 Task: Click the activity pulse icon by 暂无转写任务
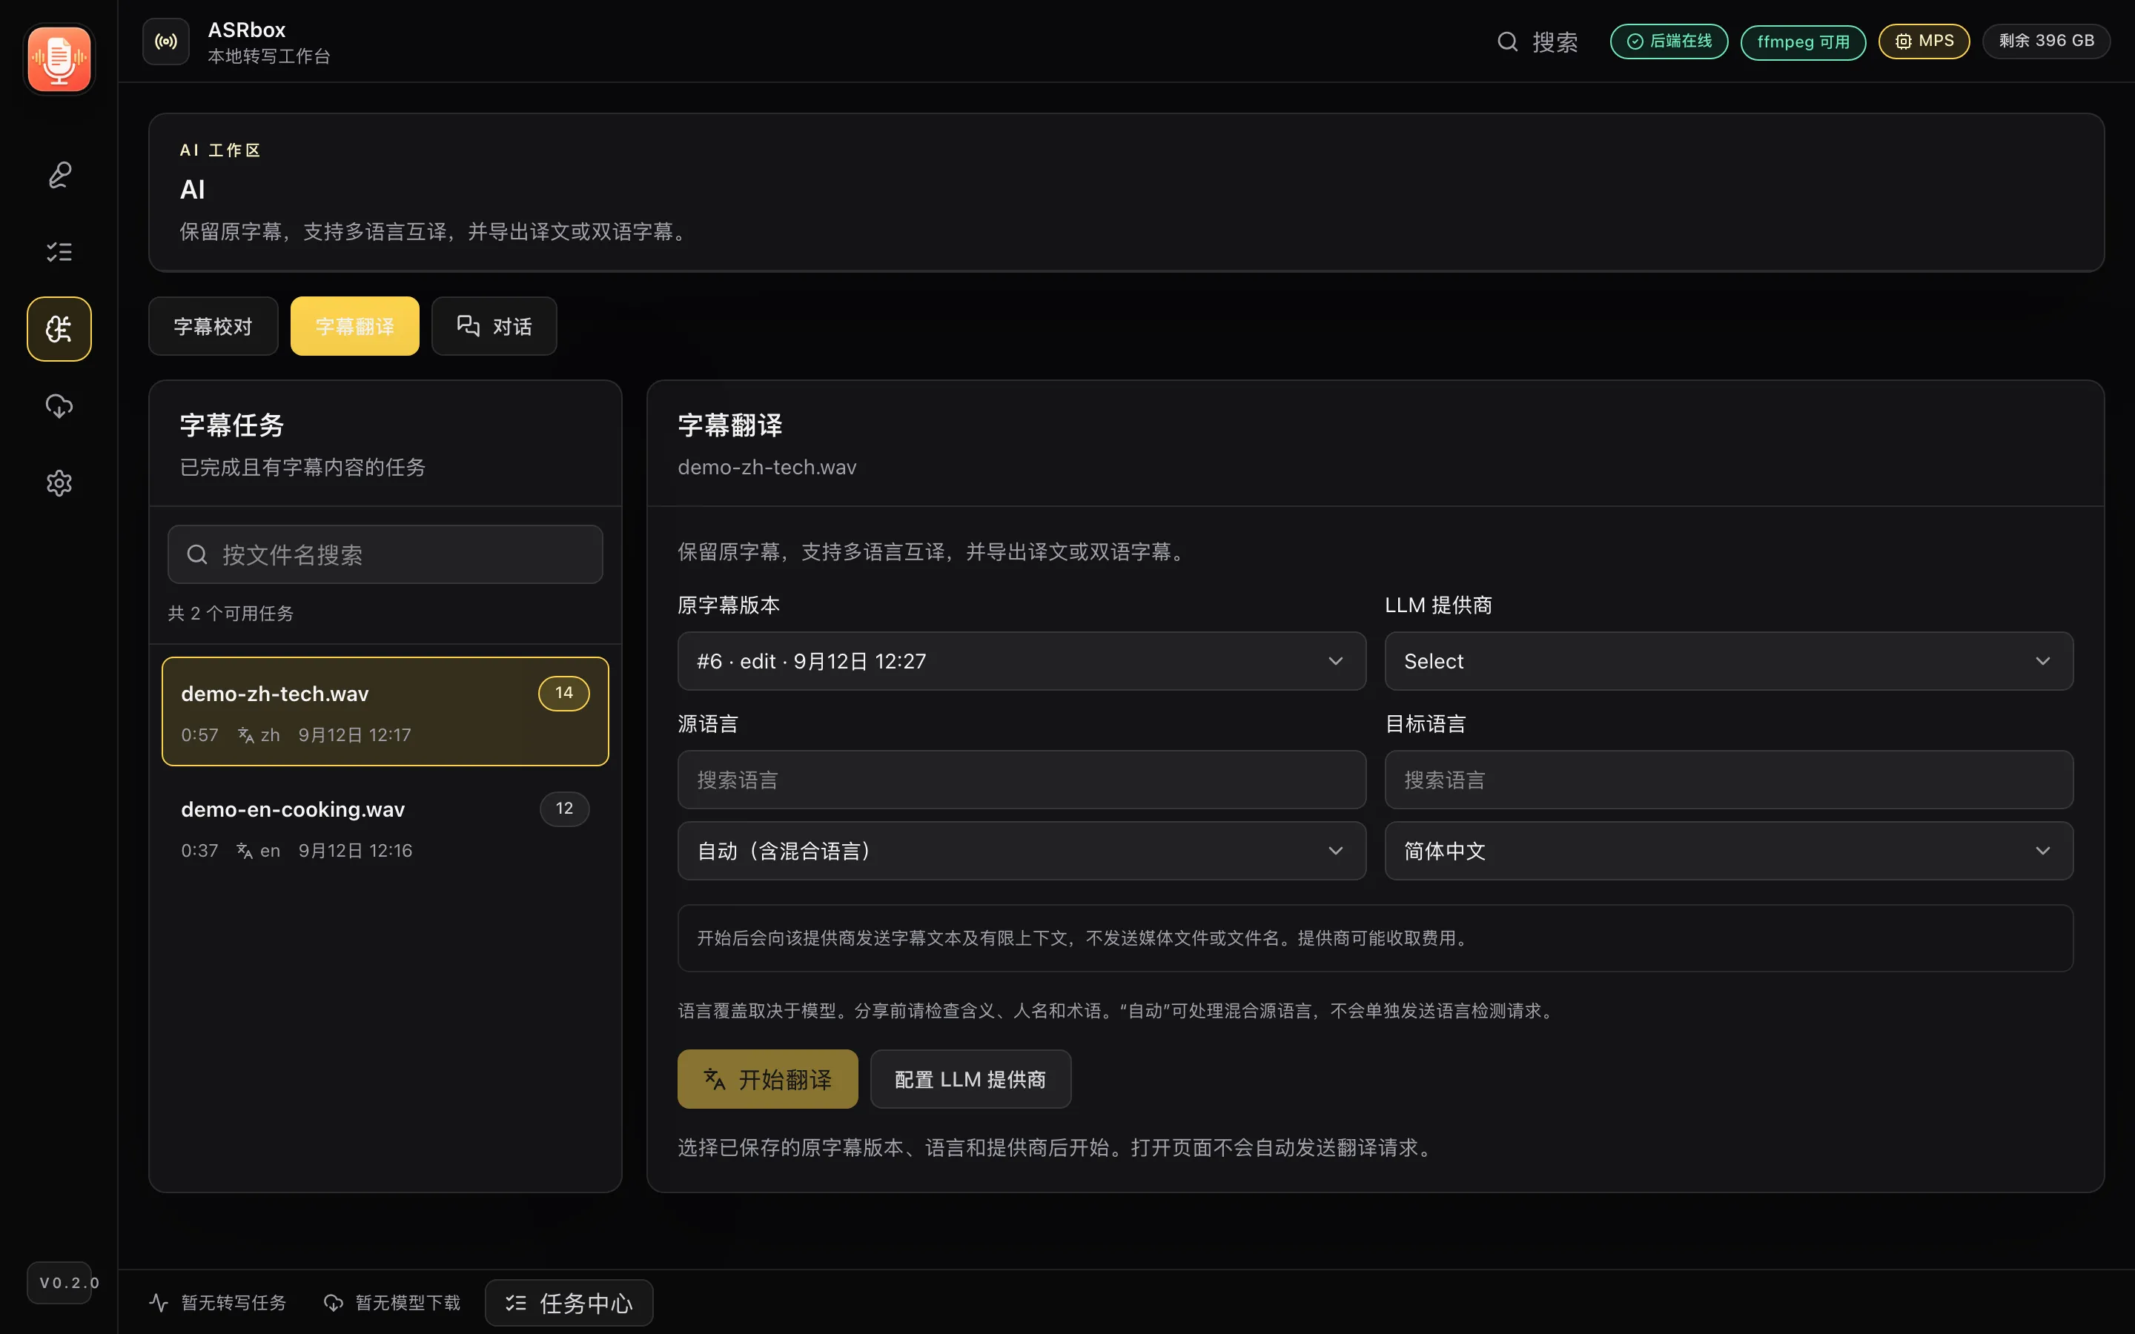click(159, 1302)
